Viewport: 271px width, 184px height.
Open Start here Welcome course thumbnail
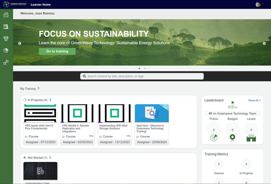point(152,113)
